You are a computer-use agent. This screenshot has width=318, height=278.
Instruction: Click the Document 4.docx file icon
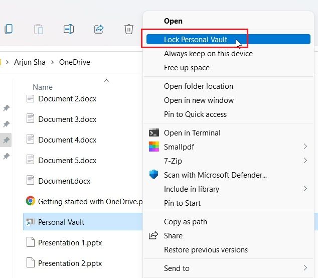coord(30,139)
